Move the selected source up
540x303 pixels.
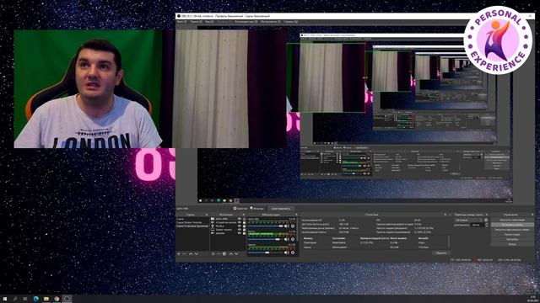(x=231, y=254)
